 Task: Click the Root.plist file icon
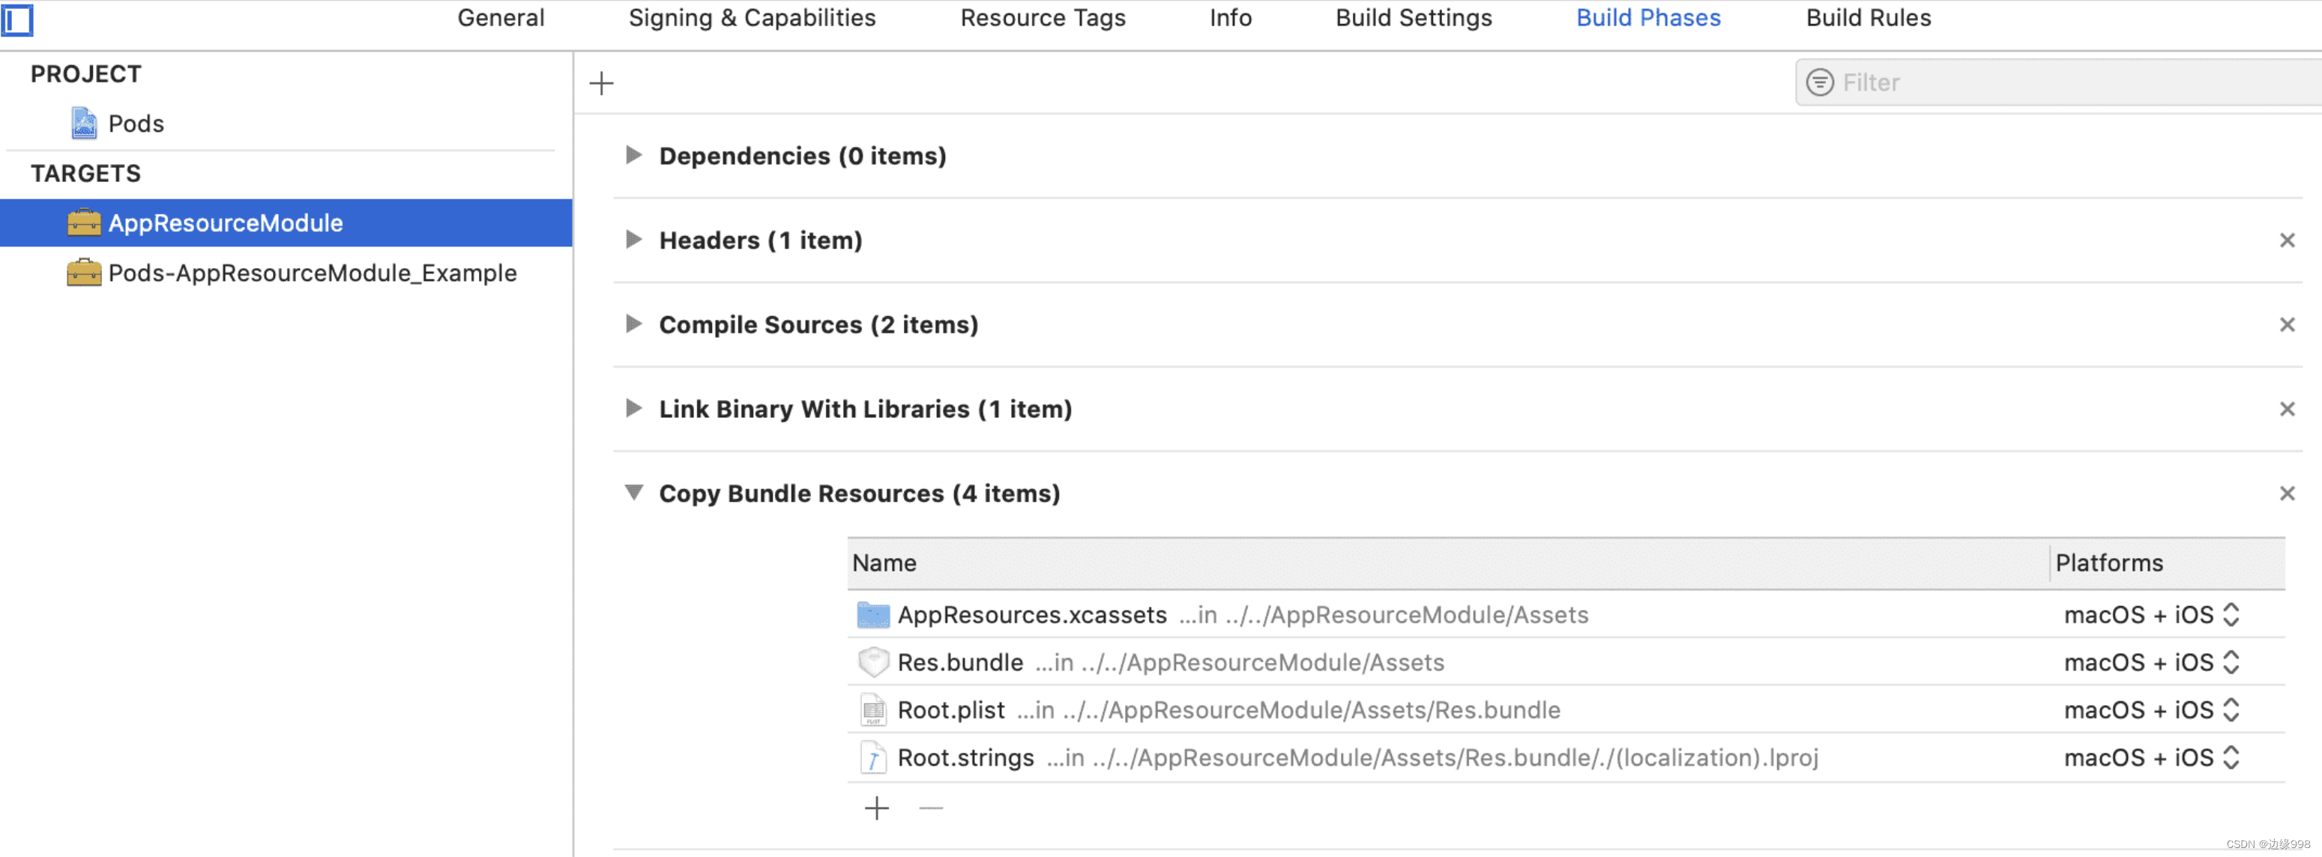tap(872, 709)
